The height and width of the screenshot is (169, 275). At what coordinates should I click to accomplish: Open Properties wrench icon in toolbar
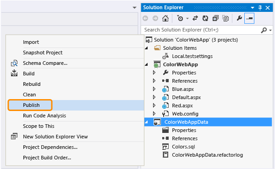(239, 18)
